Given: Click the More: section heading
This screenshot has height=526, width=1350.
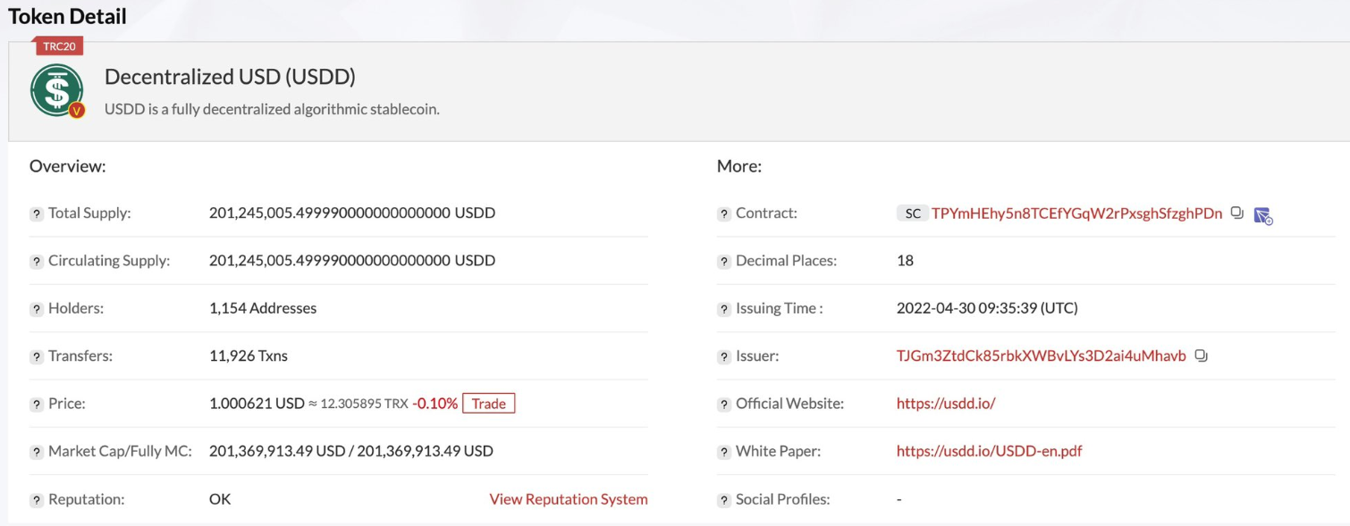Looking at the screenshot, I should pyautogui.click(x=739, y=166).
